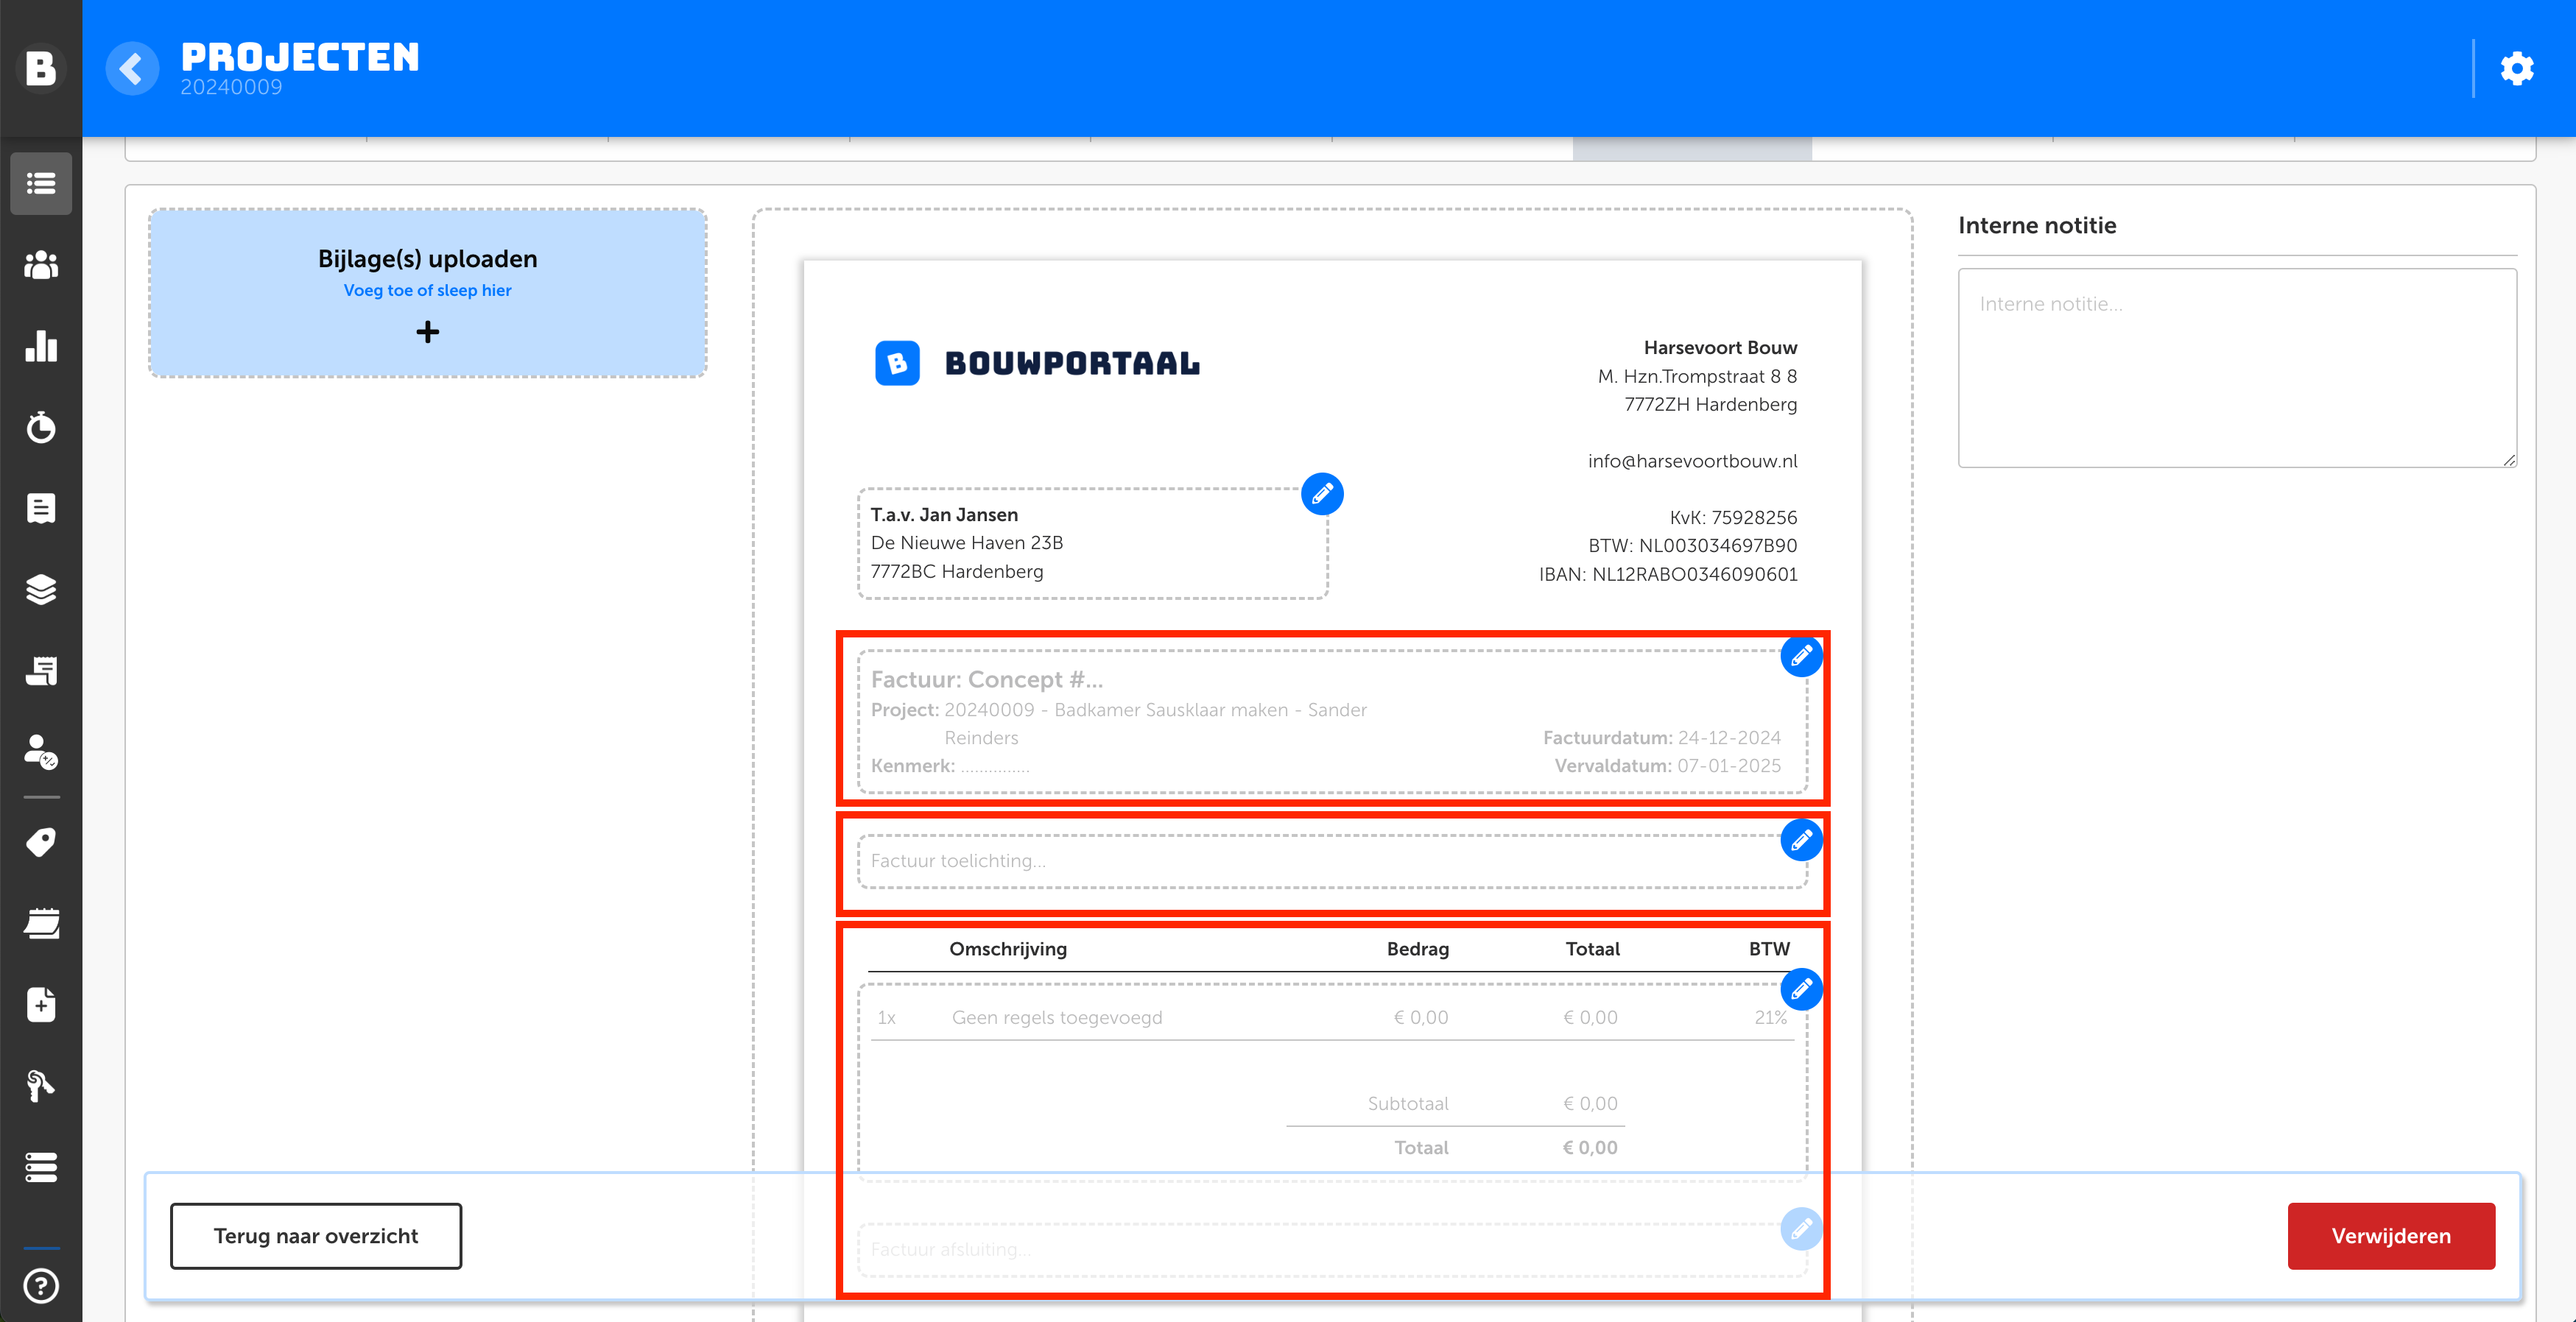Image resolution: width=2576 pixels, height=1322 pixels.
Task: Open the contacts group sidebar icon
Action: 41,265
